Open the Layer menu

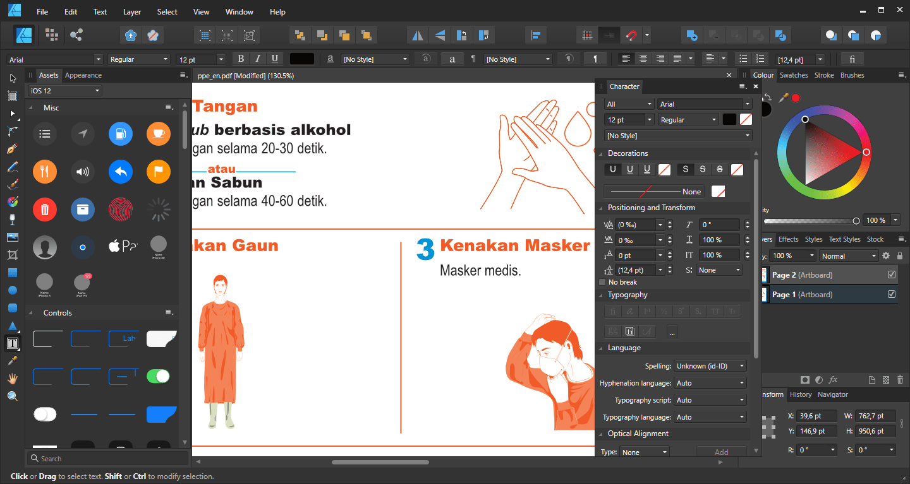(x=132, y=12)
